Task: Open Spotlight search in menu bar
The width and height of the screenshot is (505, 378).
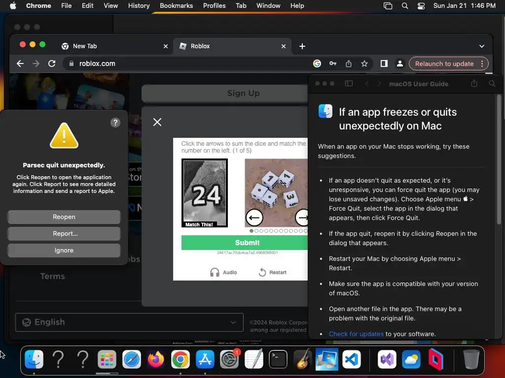Action: [405, 6]
